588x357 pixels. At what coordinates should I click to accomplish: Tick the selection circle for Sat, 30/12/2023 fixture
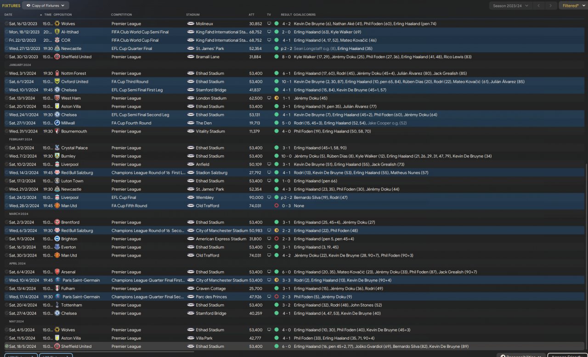pos(7,57)
